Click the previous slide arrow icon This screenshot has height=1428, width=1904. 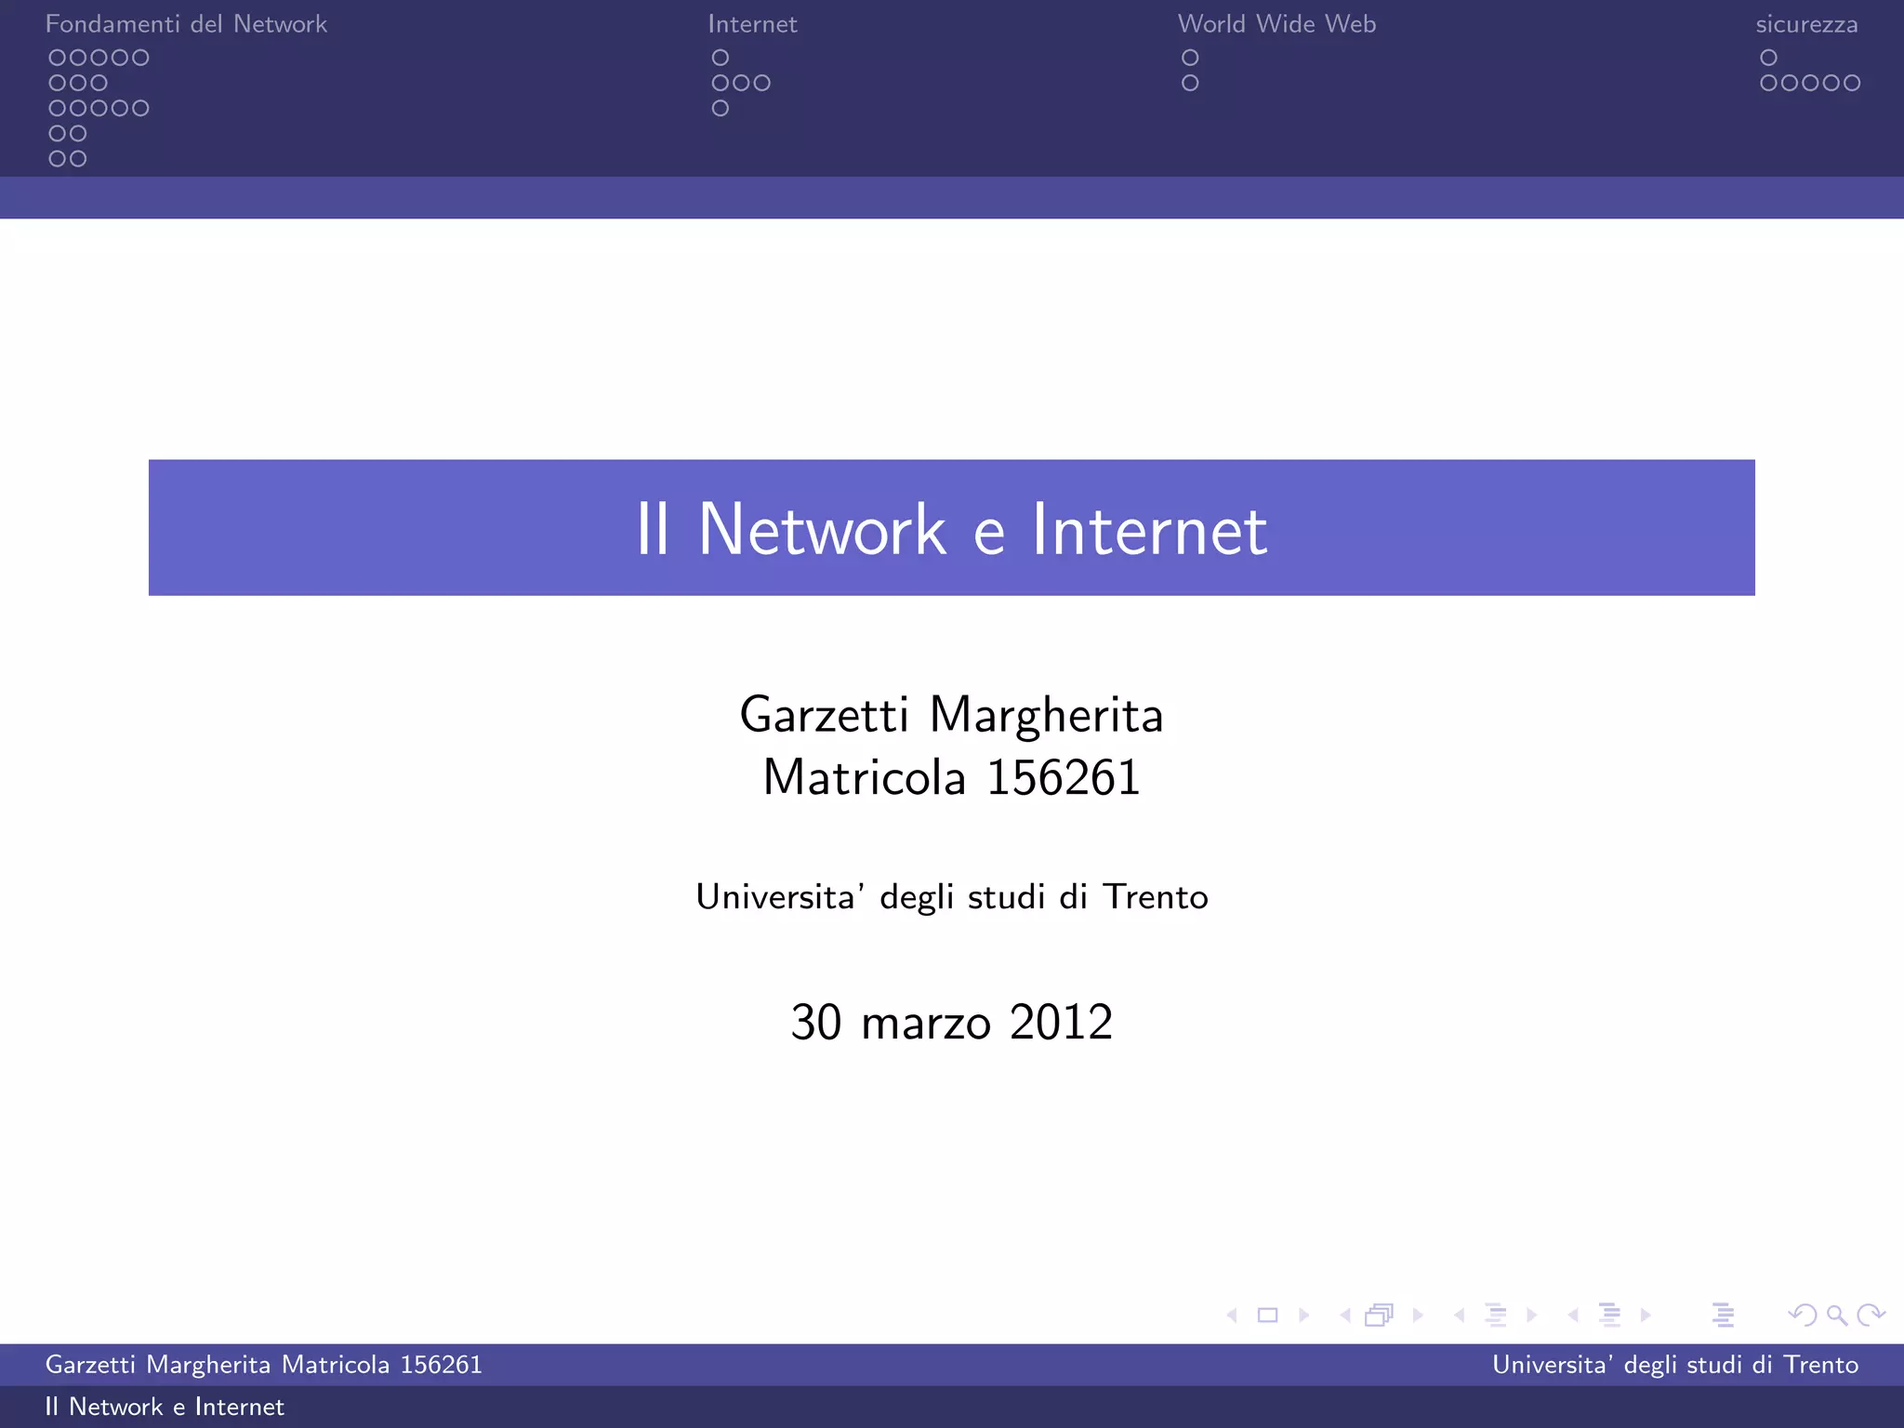pos(1232,1315)
